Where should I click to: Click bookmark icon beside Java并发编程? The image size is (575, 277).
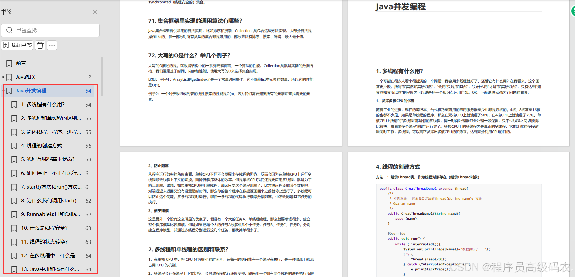point(9,91)
